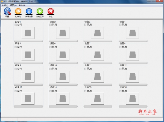Click the 设备12 drive icon
Viewport: 164px width, 122px height.
pyautogui.click(x=133, y=77)
